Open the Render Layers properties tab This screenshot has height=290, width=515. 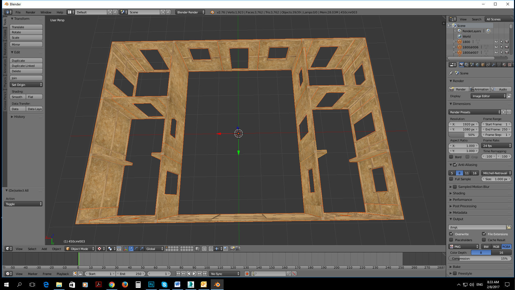pyautogui.click(x=467, y=65)
